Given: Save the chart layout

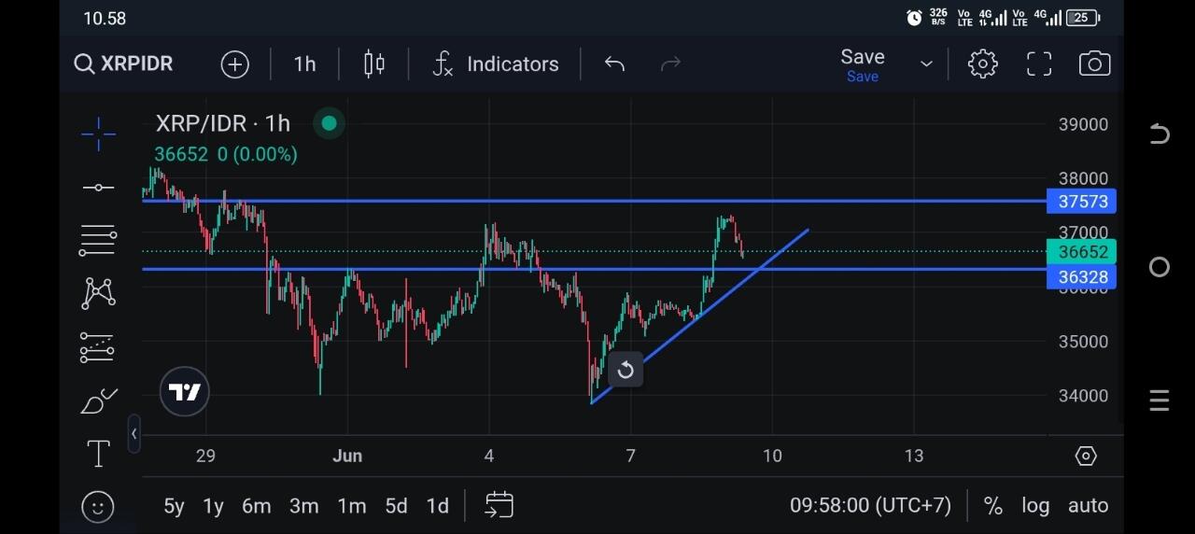Looking at the screenshot, I should click(x=863, y=64).
